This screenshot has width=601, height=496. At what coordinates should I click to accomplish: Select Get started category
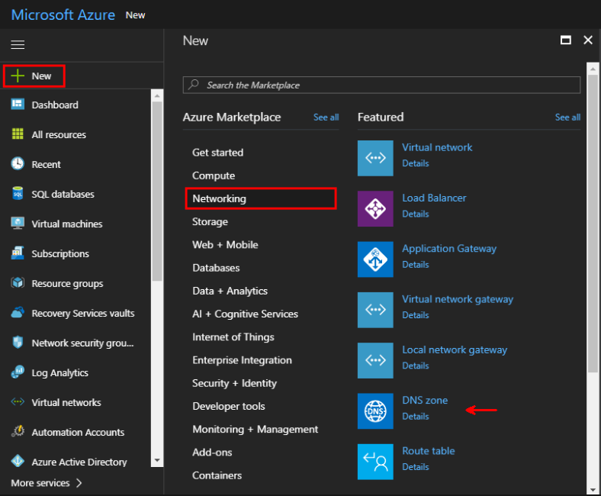click(217, 153)
